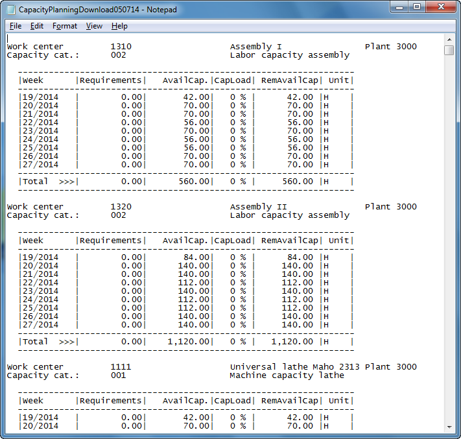Click the vertical scrollbar thumb
This screenshot has width=461, height=439.
pos(449,51)
